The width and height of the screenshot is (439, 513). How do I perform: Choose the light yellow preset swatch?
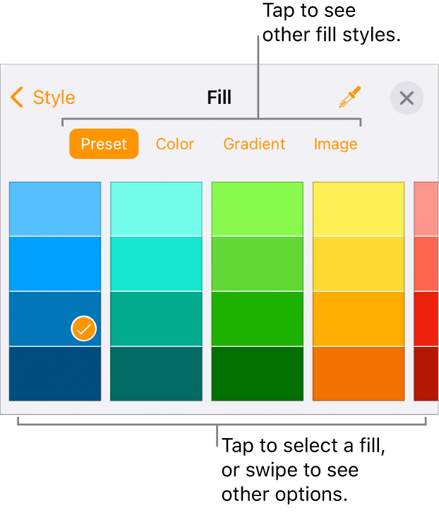tap(359, 209)
